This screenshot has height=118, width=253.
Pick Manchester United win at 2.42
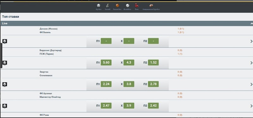point(153,106)
